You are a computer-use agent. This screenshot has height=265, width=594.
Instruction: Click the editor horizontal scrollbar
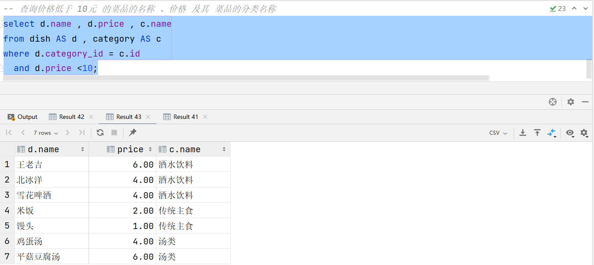(x=246, y=78)
